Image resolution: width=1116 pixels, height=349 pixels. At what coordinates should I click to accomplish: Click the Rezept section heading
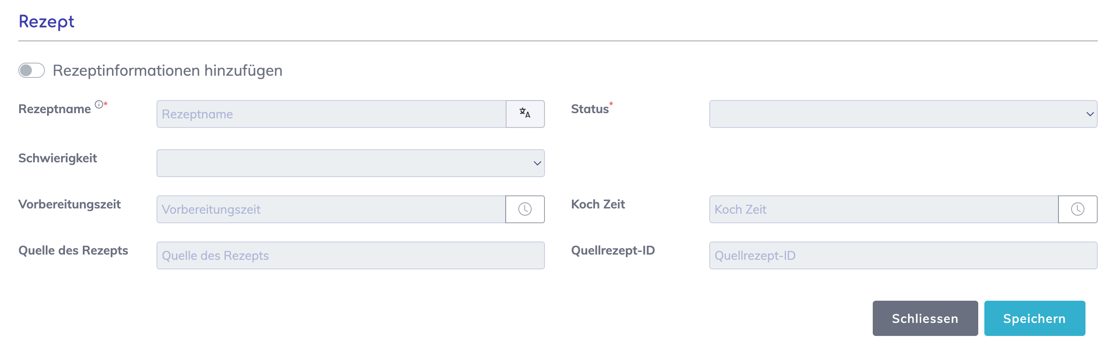46,21
